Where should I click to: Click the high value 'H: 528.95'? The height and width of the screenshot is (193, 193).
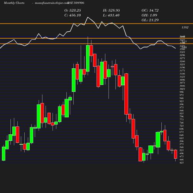[x=111, y=10]
